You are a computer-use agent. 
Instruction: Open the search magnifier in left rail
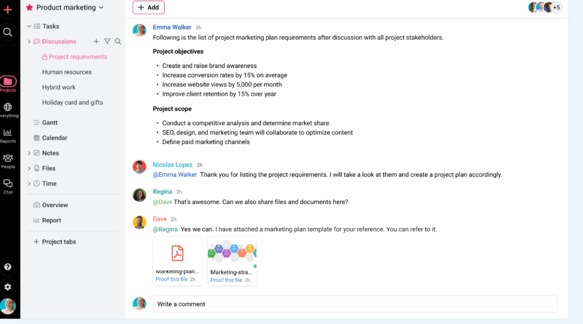[8, 32]
